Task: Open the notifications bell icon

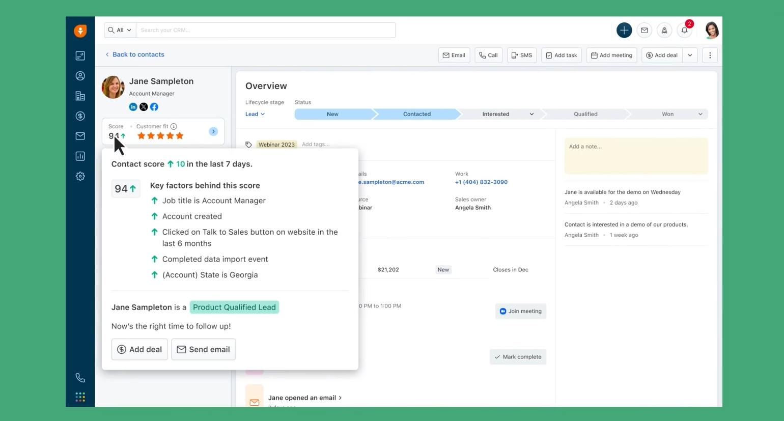Action: click(684, 31)
